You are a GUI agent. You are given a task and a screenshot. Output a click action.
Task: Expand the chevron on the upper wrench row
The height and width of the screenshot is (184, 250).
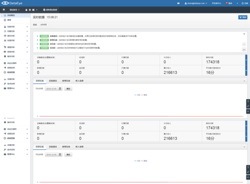pyautogui.click(x=27, y=84)
